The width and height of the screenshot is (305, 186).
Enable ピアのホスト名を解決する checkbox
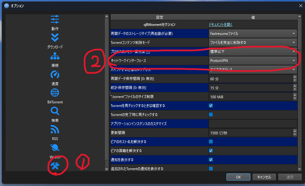(211, 142)
